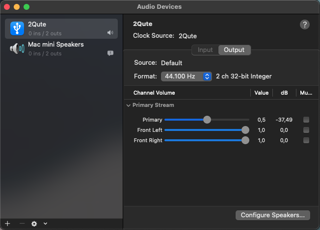
Task: Click the Front Left value 1,0
Action: [262, 130]
